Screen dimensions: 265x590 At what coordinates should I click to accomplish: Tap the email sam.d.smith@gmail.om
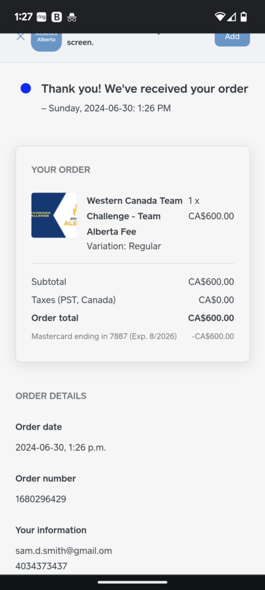pos(63,551)
